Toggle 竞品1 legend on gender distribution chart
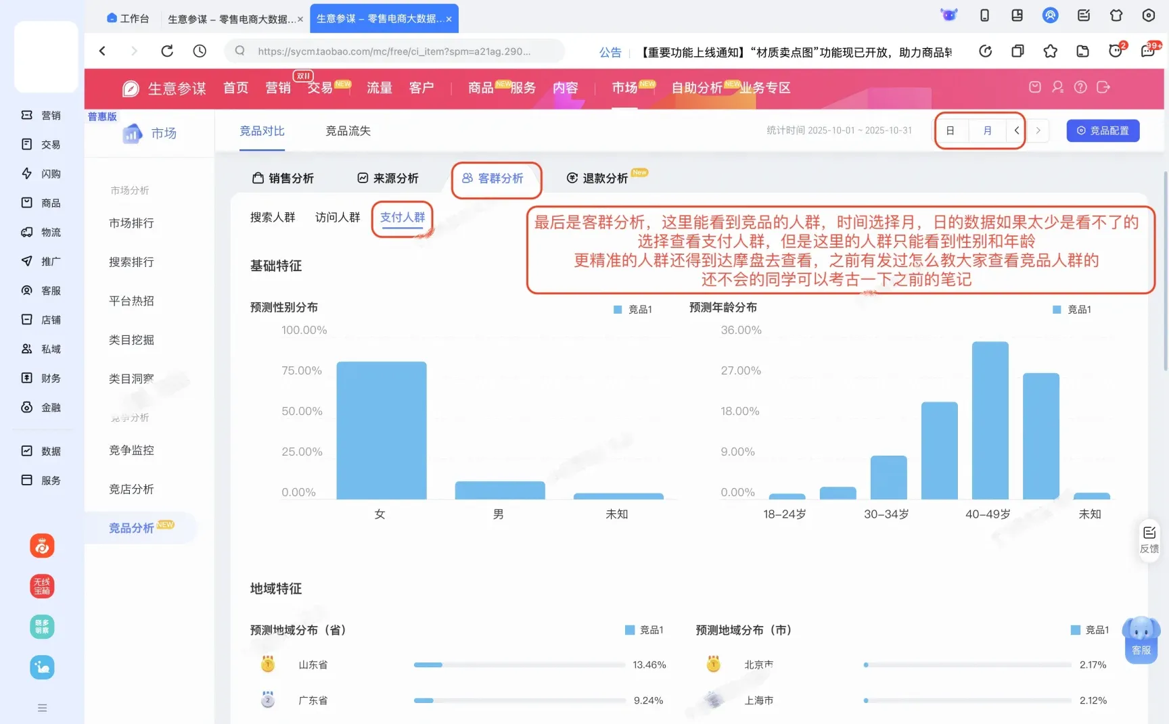The image size is (1169, 724). click(633, 310)
